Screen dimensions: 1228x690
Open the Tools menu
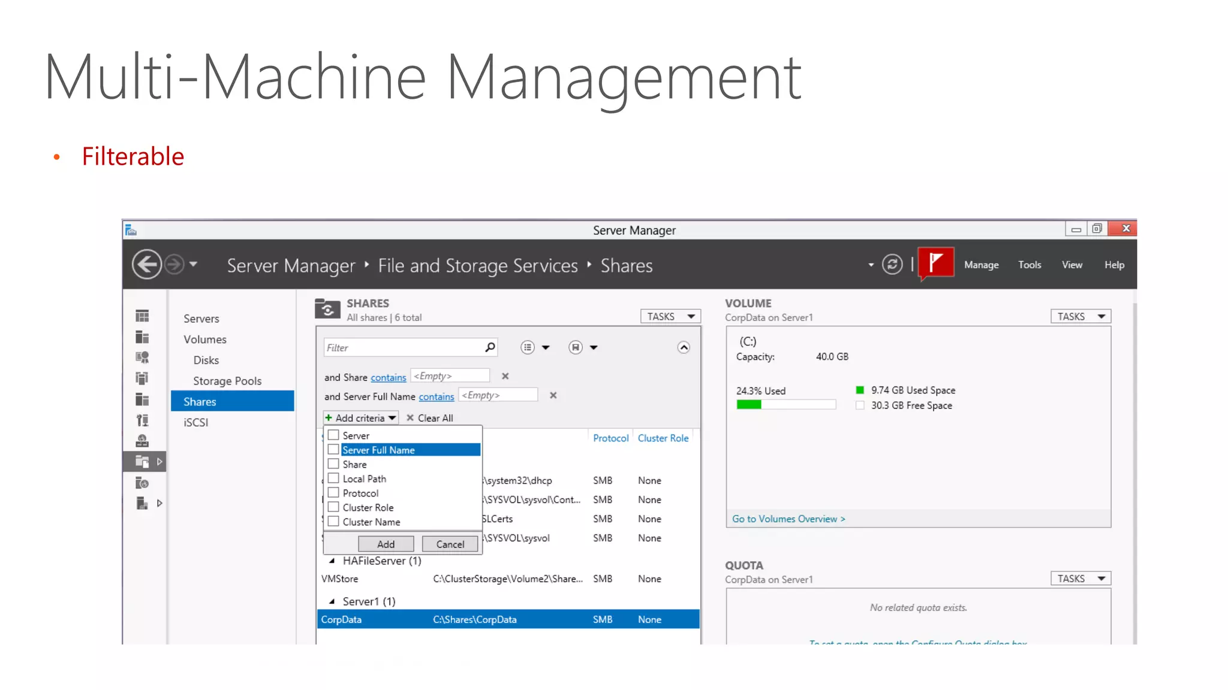(1030, 265)
